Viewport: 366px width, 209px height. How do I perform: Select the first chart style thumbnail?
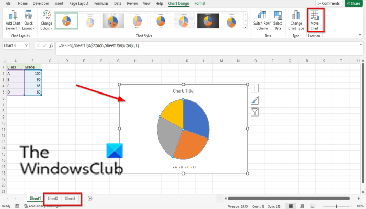[66, 21]
